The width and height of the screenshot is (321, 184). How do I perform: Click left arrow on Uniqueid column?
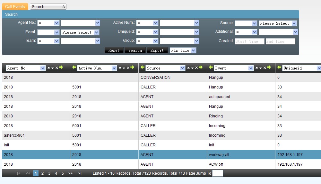279,68
